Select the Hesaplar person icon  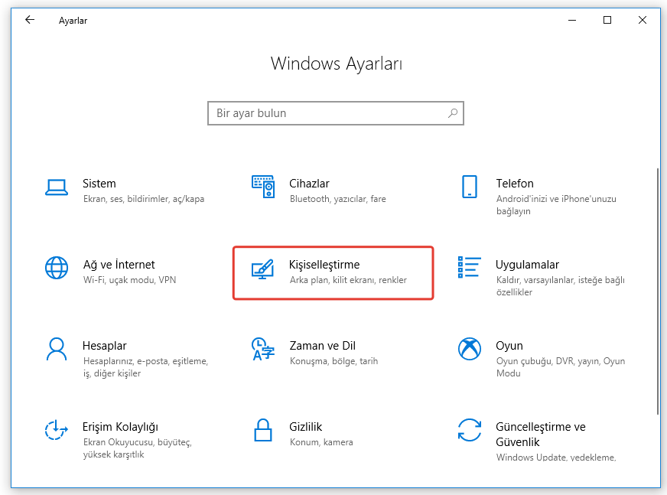pos(57,349)
